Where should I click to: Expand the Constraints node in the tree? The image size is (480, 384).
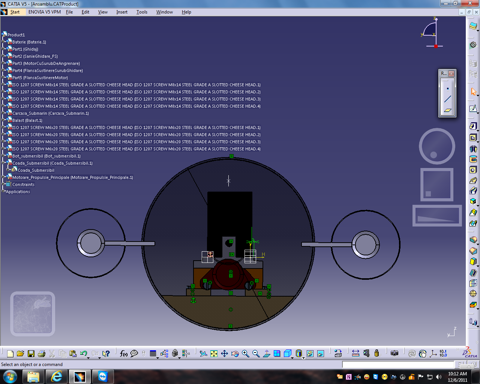3,184
